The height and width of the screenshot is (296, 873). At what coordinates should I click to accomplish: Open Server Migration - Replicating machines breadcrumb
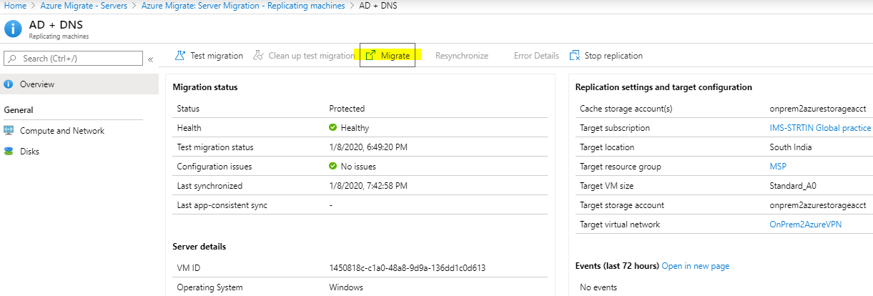tap(242, 6)
